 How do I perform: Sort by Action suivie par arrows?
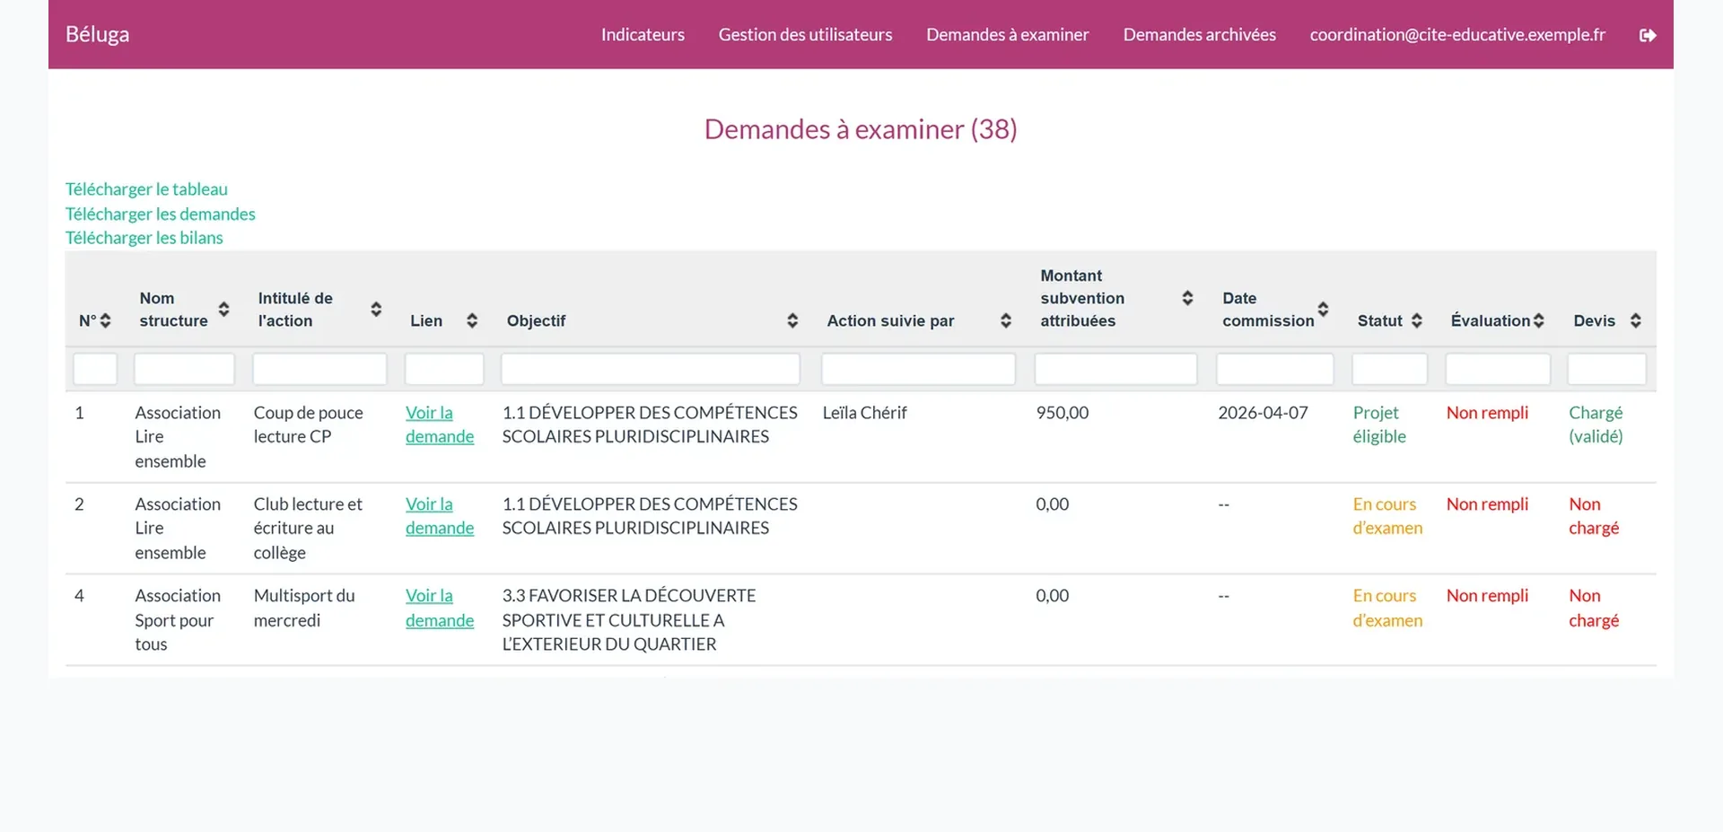tap(1006, 320)
